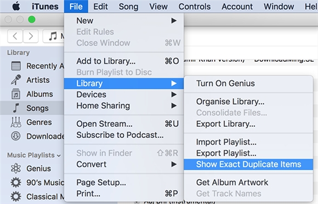Choose Print… in File menu
The image size is (318, 204).
[124, 194]
